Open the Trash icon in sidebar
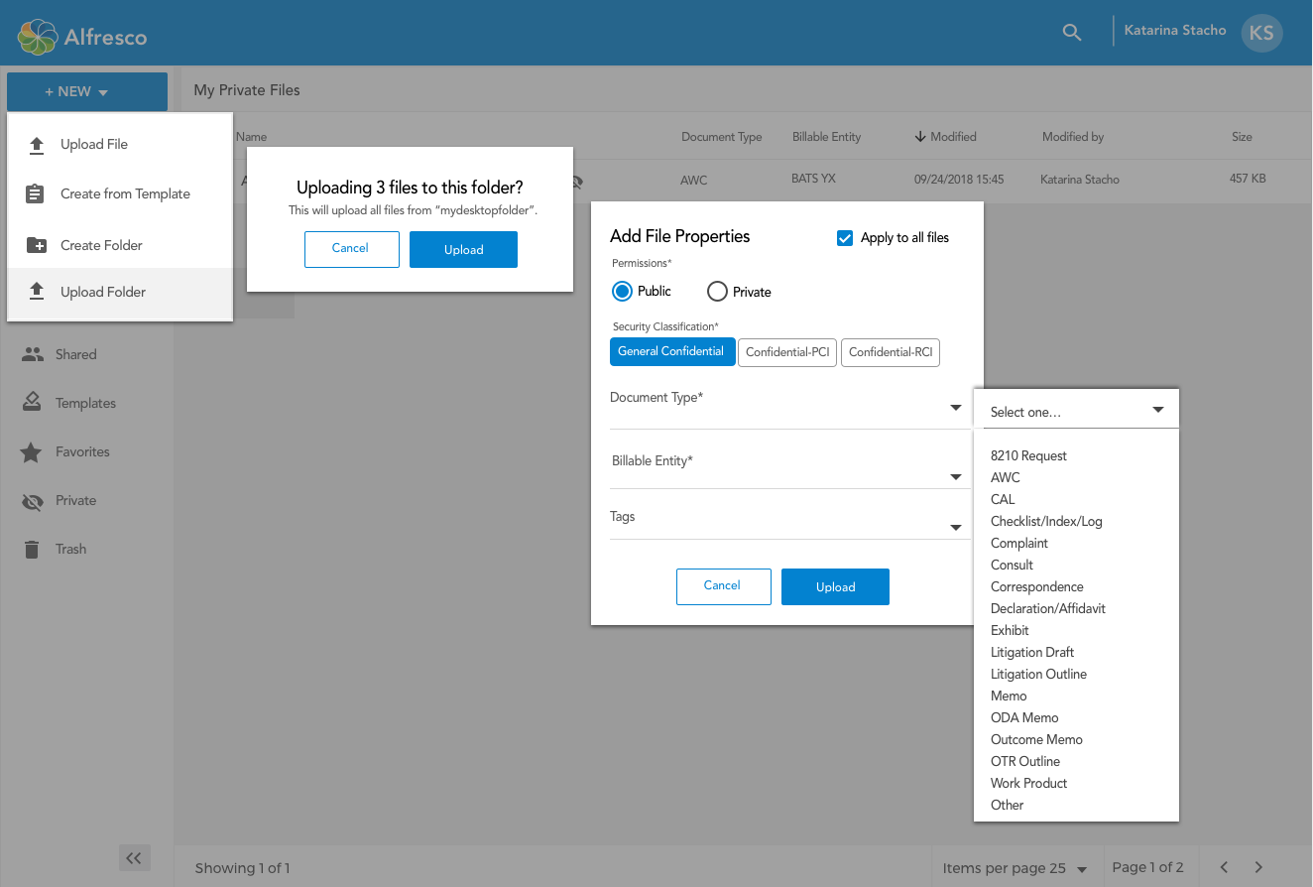Image resolution: width=1313 pixels, height=887 pixels. coord(33,550)
